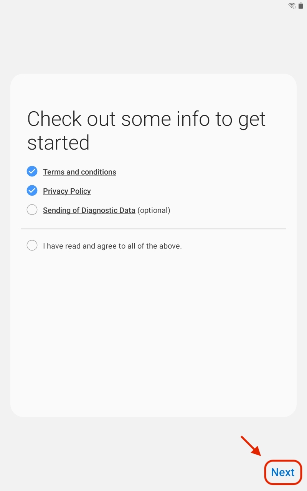The width and height of the screenshot is (307, 491).
Task: Open the Sending of Diagnostic Data link
Action: pos(89,210)
